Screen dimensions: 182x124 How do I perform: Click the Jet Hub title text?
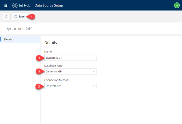(x=24, y=6)
